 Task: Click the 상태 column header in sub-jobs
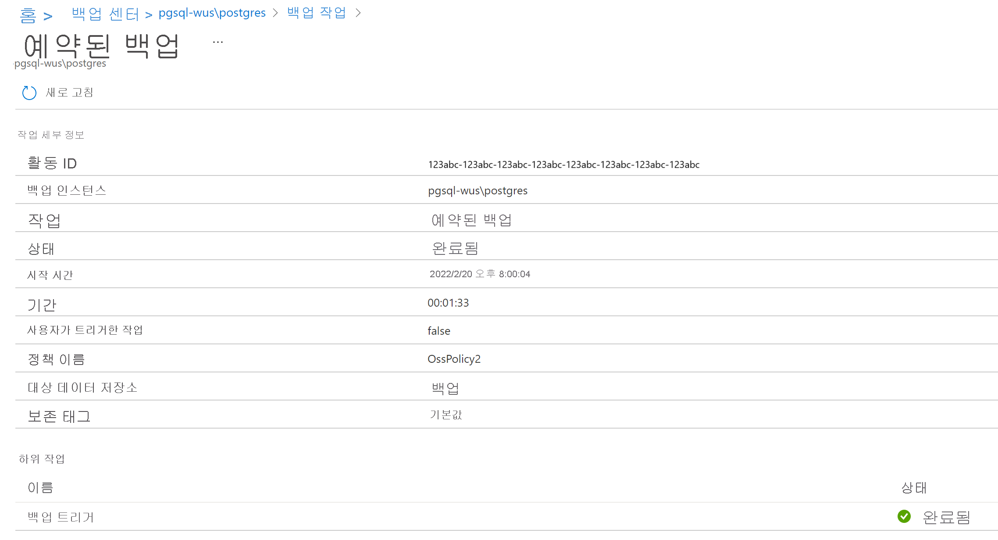(x=914, y=487)
